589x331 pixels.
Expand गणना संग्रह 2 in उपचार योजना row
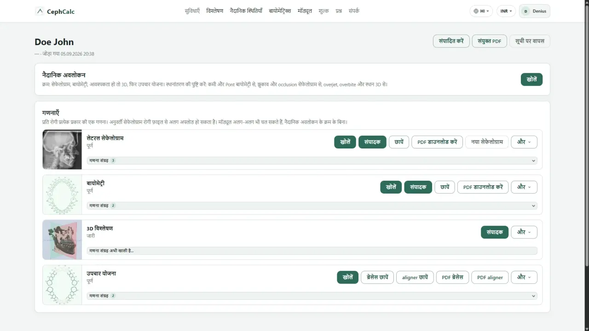312,296
